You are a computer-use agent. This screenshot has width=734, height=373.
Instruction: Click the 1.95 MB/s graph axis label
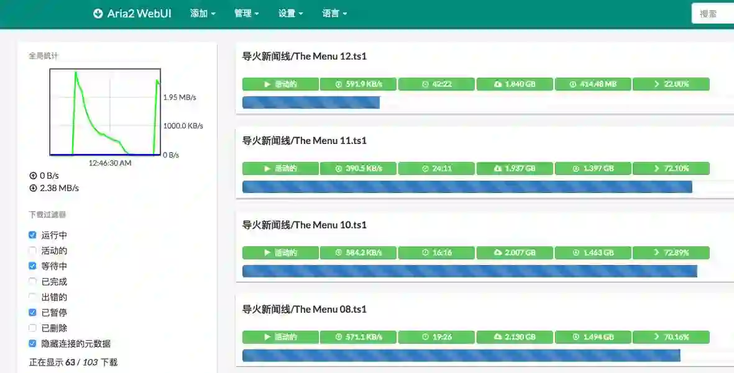pyautogui.click(x=180, y=97)
